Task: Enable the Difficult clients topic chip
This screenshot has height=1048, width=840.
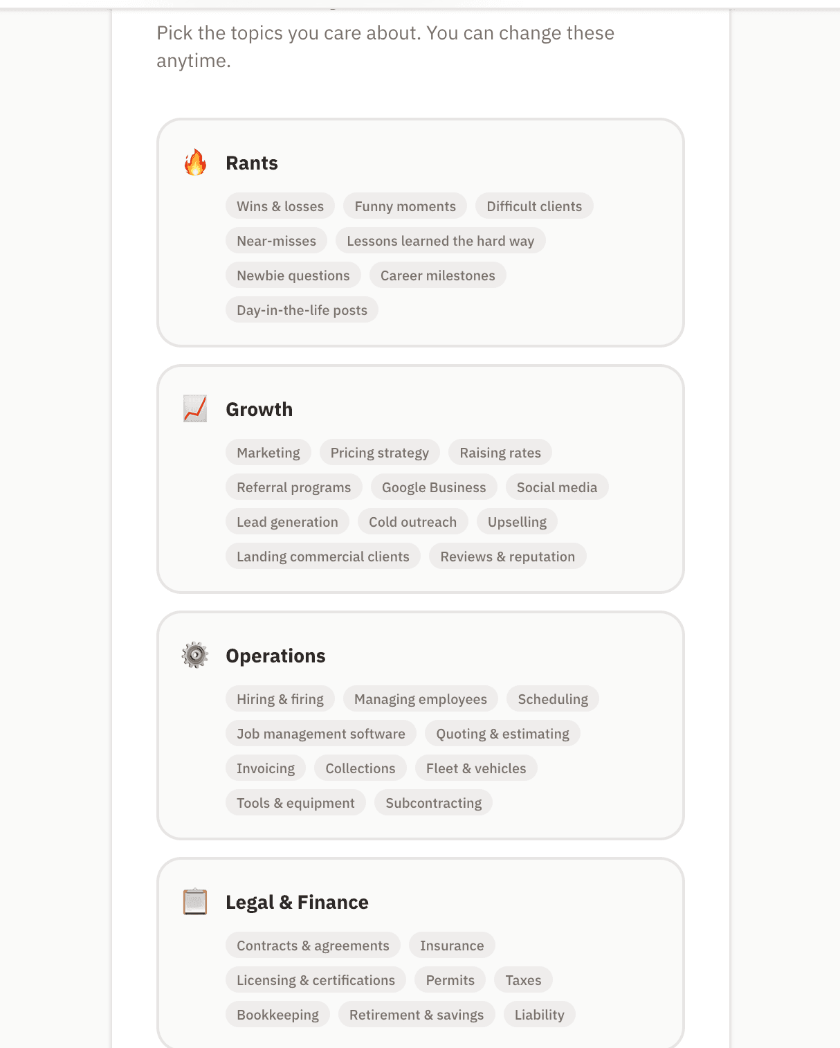Action: pos(534,206)
